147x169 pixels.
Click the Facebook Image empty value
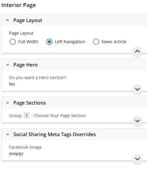tap(16, 154)
